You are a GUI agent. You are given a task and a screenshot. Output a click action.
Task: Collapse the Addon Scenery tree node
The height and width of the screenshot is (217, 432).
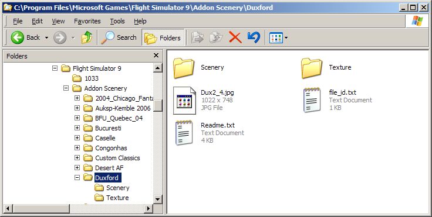point(66,88)
